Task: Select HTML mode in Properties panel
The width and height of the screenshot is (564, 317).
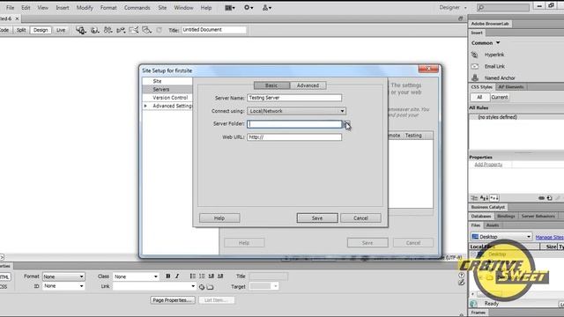Action: [5, 276]
